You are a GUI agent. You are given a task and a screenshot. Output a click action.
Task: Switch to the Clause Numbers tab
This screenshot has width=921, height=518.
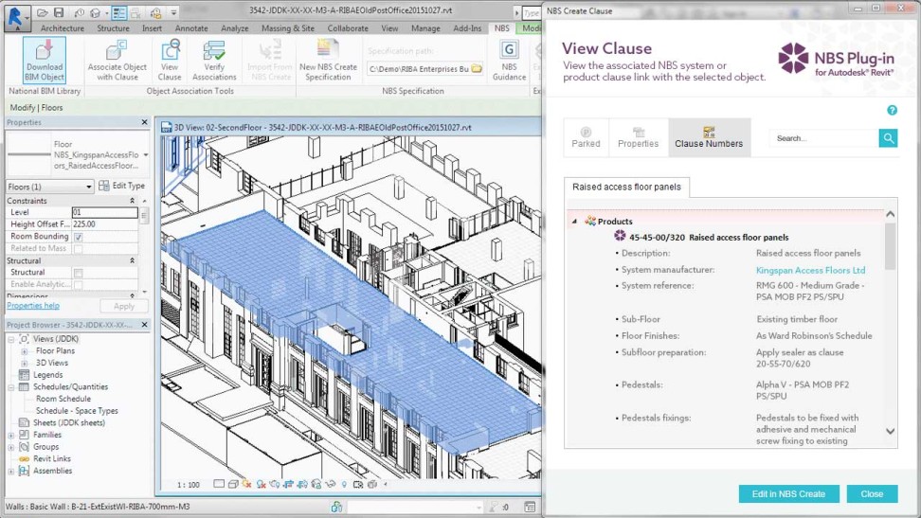click(x=709, y=138)
